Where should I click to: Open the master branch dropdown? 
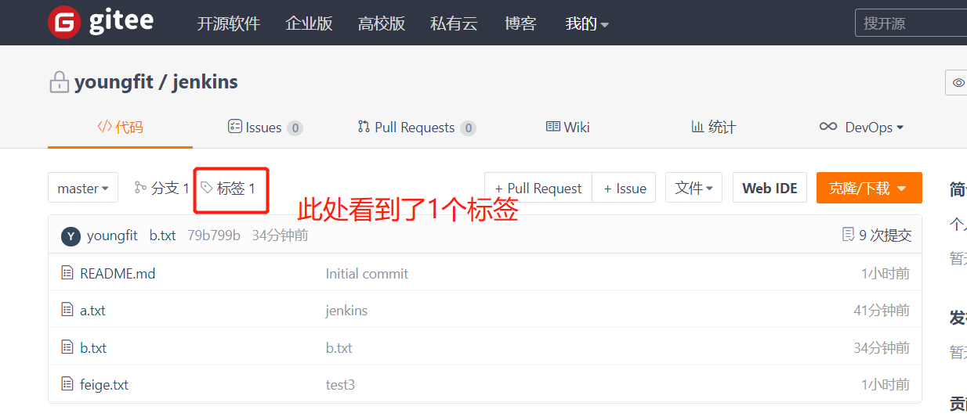tap(83, 188)
